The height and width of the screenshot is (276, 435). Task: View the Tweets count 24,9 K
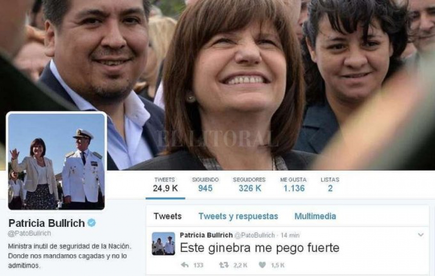[165, 185]
